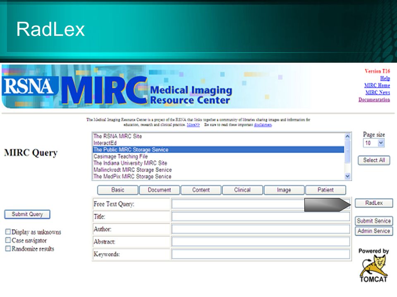
Task: Click the Keywords input field
Action: (x=261, y=254)
